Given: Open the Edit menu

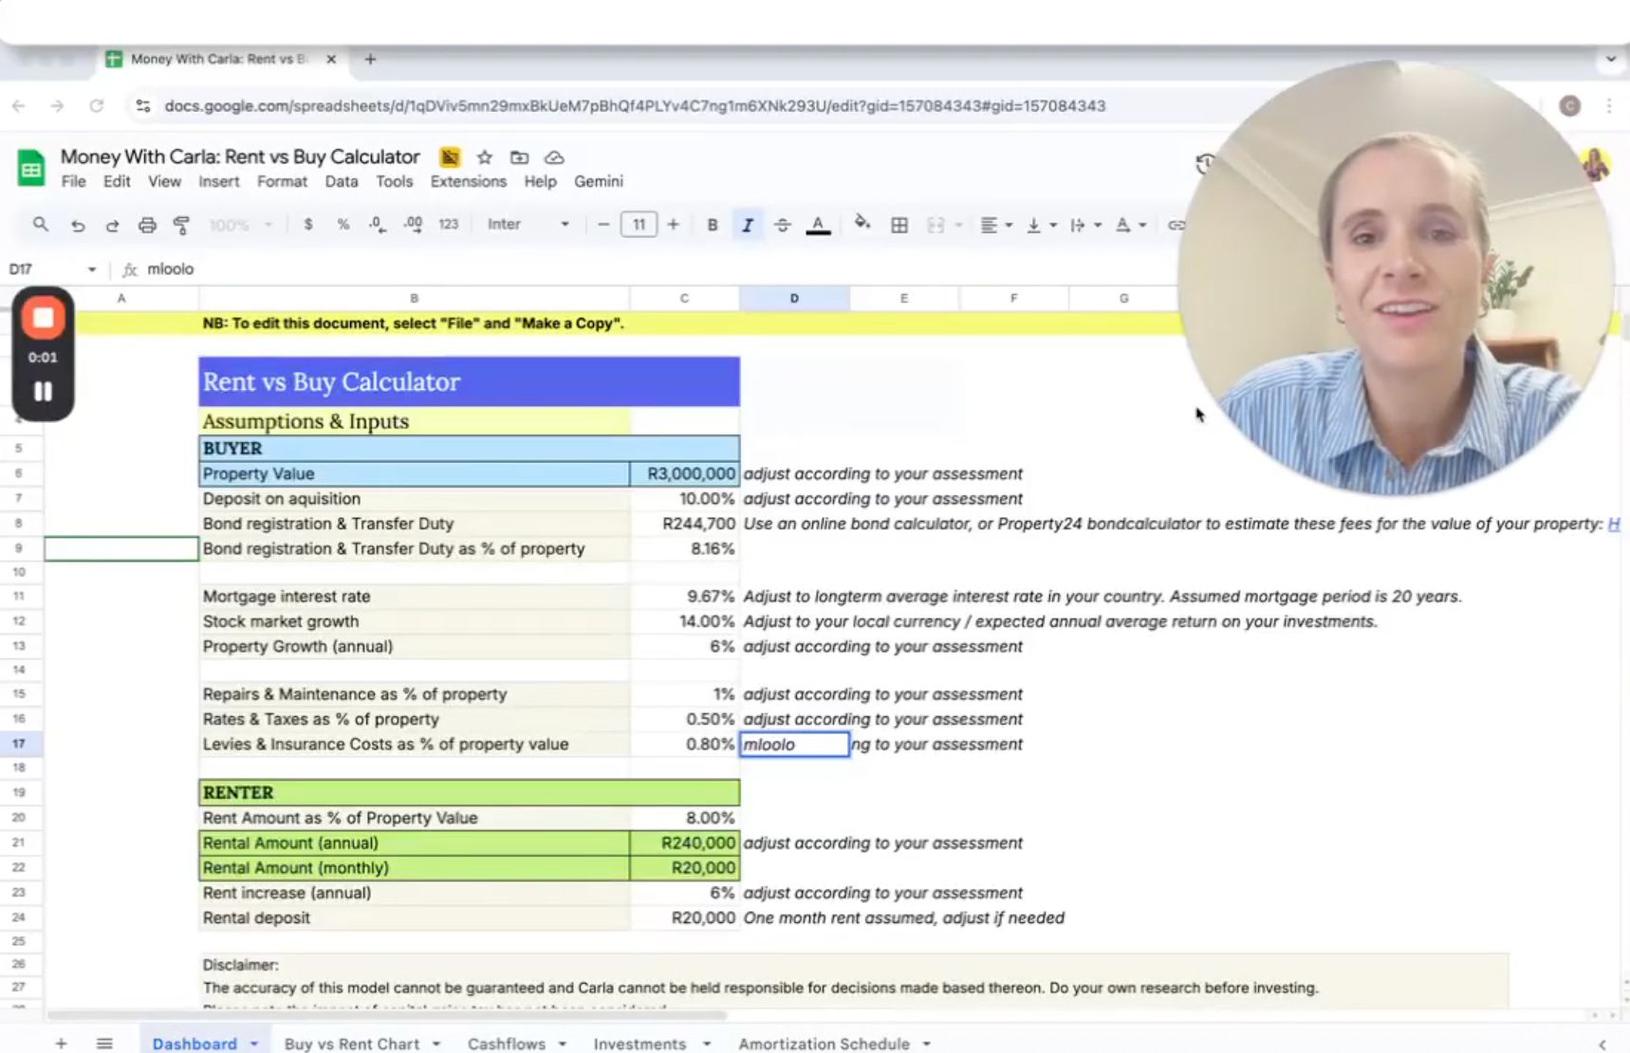Looking at the screenshot, I should tap(117, 181).
